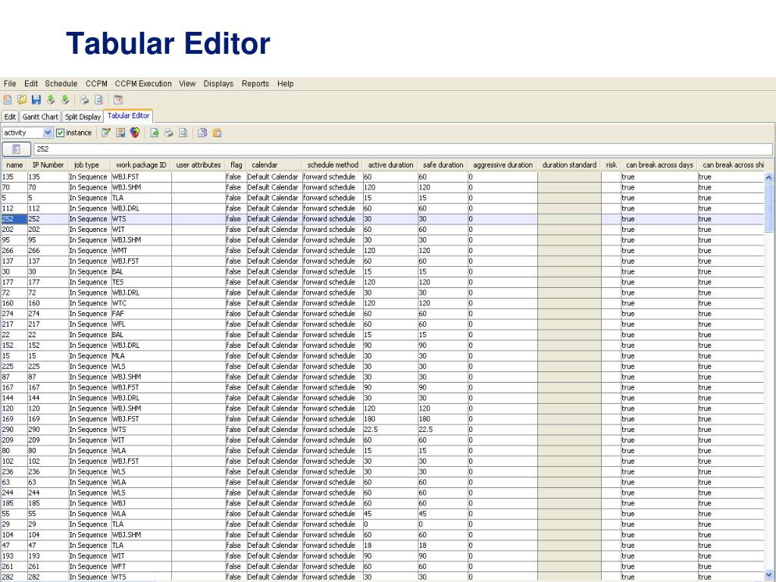Click the multicolored circles color icon
Screen dimensions: 776x582
click(x=135, y=133)
